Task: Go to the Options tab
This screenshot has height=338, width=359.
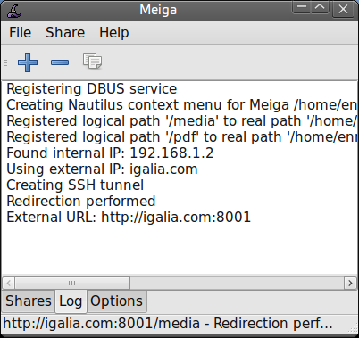Action: tap(117, 301)
